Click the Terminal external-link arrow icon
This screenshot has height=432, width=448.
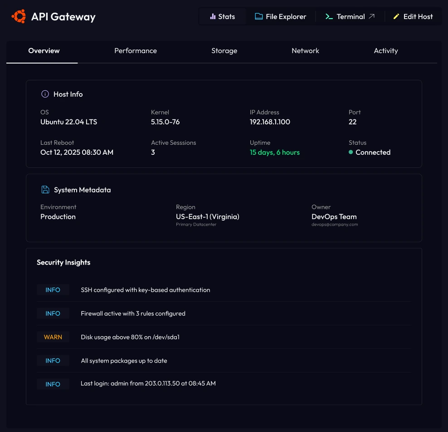pyautogui.click(x=371, y=16)
